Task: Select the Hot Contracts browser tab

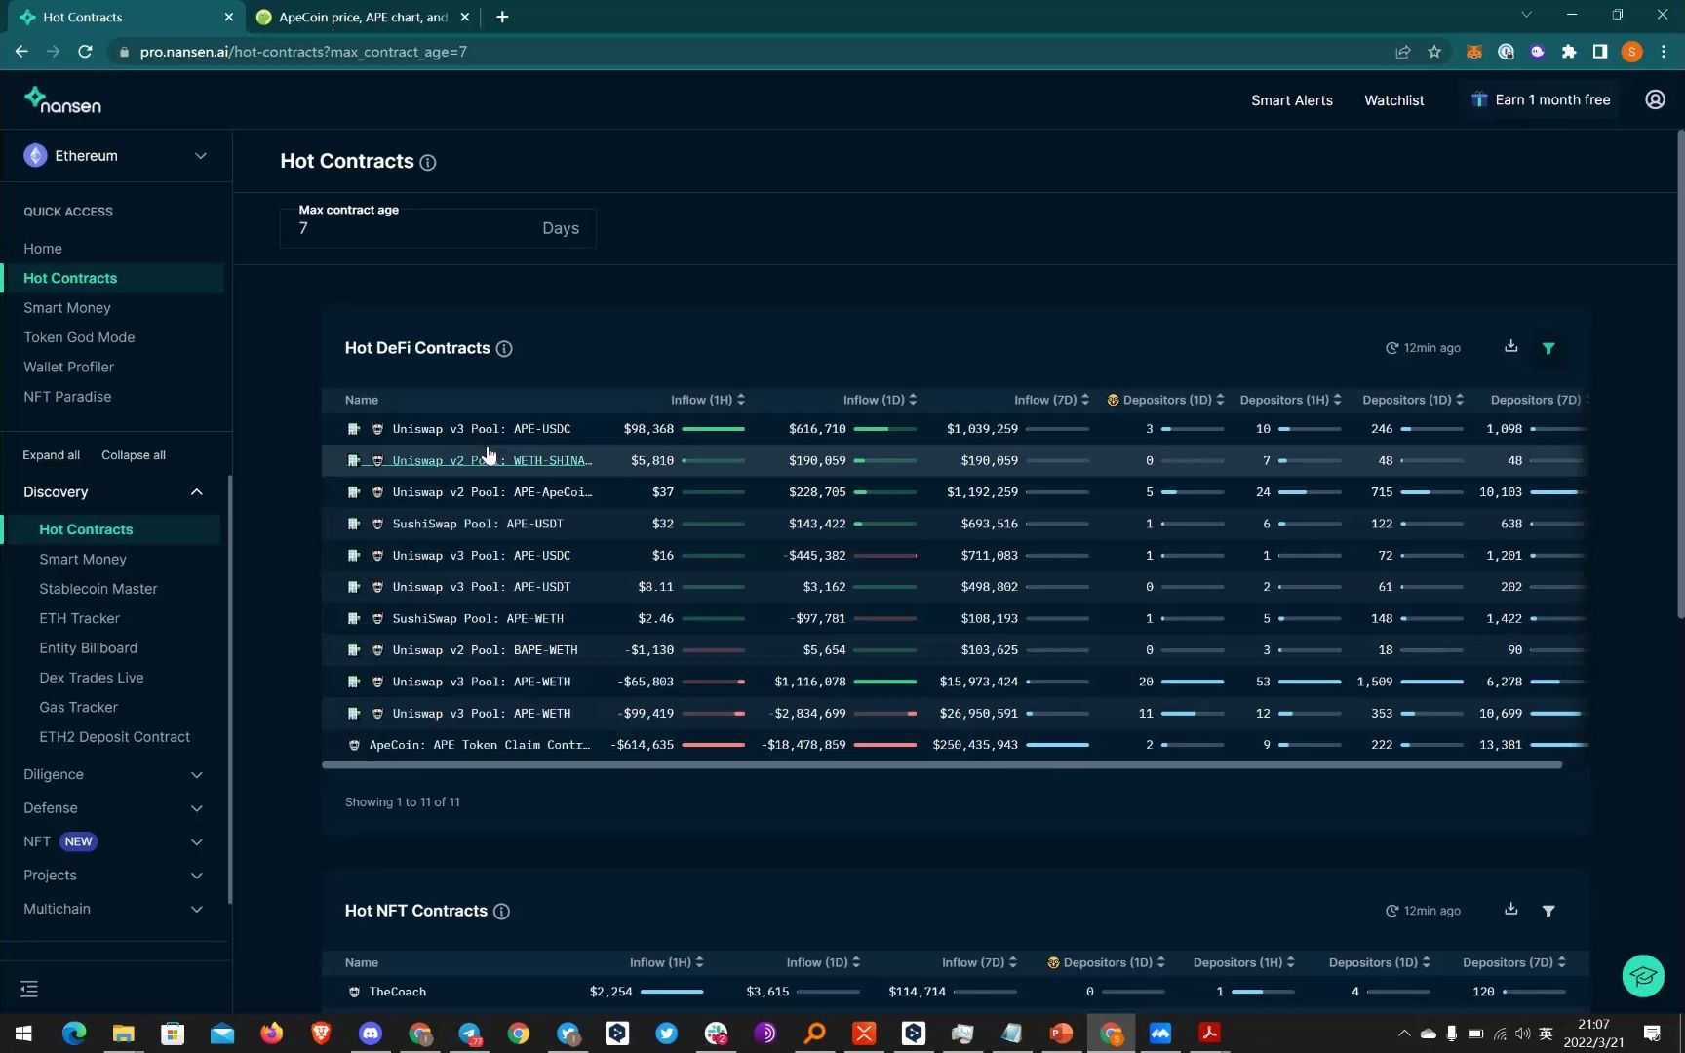Action: point(127,17)
